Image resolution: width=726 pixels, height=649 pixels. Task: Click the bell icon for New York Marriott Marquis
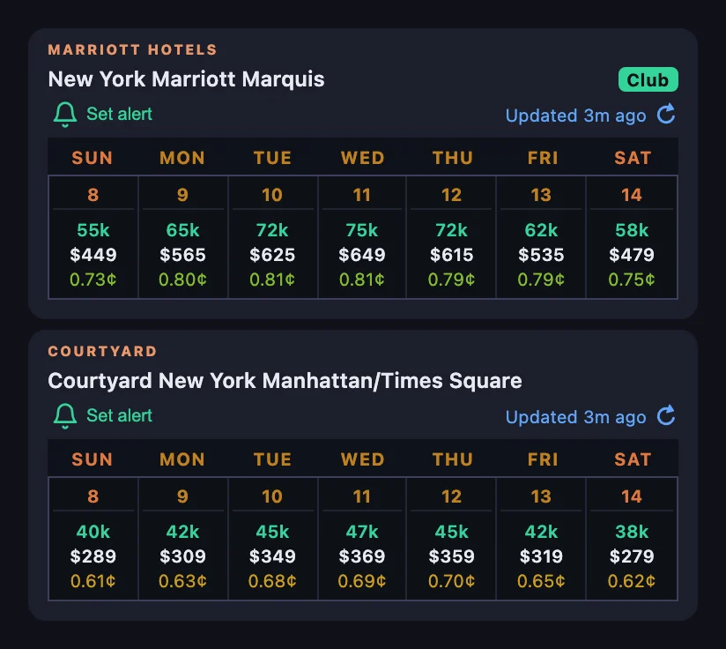tap(65, 114)
